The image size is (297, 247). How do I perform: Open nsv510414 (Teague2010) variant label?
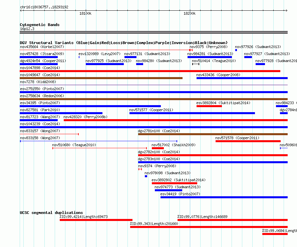tap(214, 61)
